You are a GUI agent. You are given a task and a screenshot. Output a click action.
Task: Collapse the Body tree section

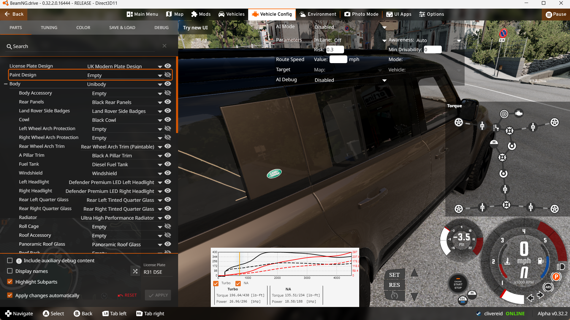tap(6, 84)
